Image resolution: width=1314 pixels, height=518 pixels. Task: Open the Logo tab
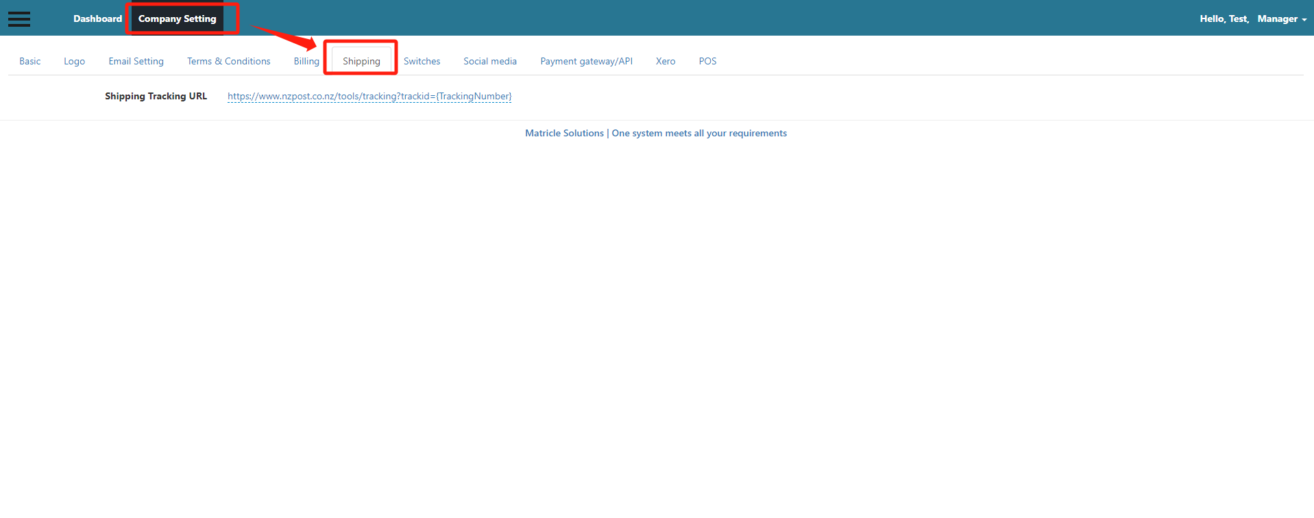coord(74,61)
